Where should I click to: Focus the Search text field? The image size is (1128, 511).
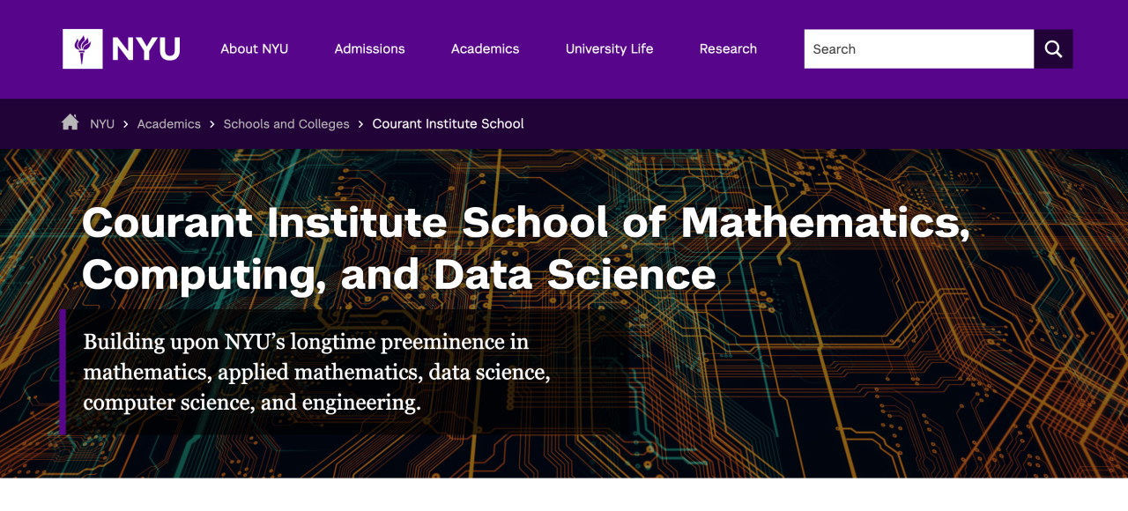point(918,49)
